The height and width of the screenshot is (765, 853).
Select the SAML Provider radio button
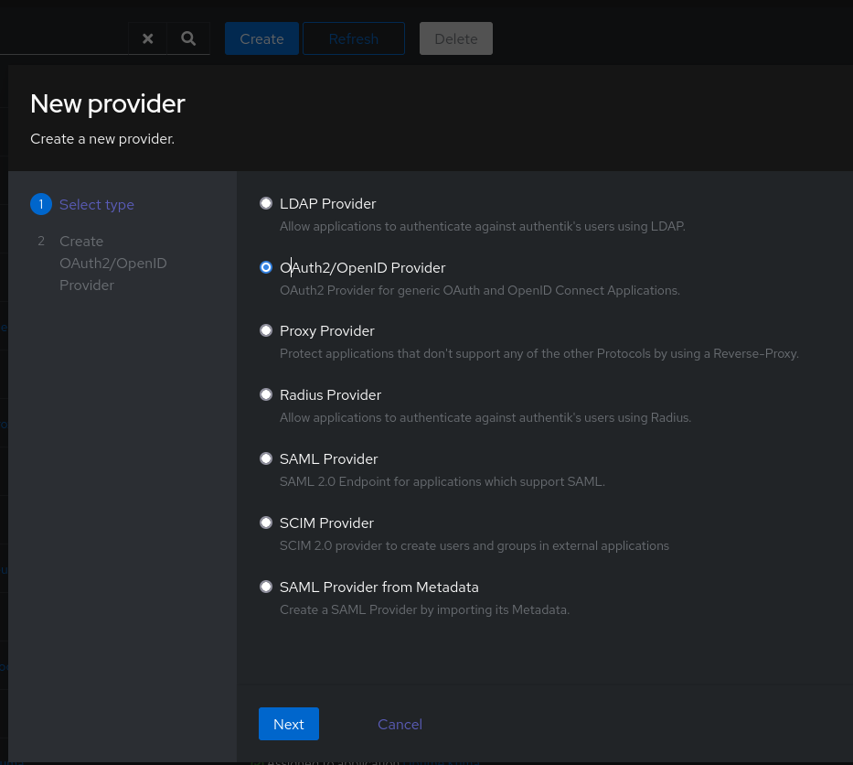click(266, 458)
